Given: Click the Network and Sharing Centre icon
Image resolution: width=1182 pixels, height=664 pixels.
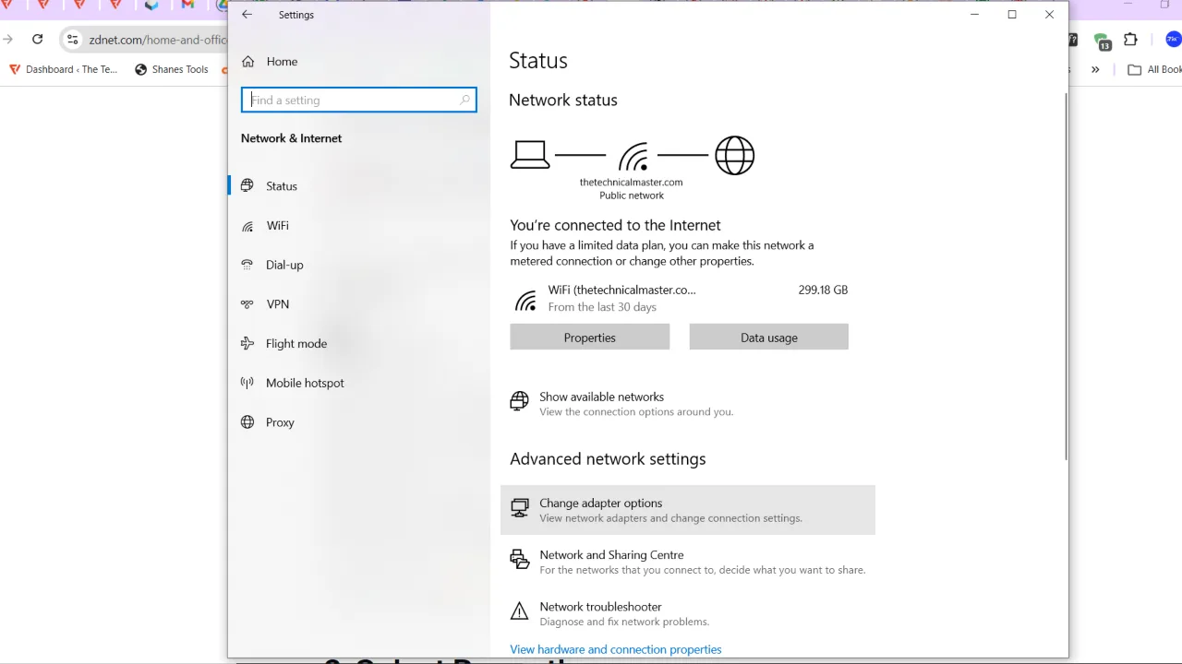Looking at the screenshot, I should coord(519,559).
